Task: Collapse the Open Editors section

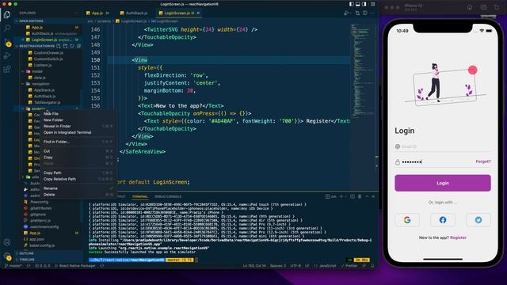Action: click(x=31, y=21)
